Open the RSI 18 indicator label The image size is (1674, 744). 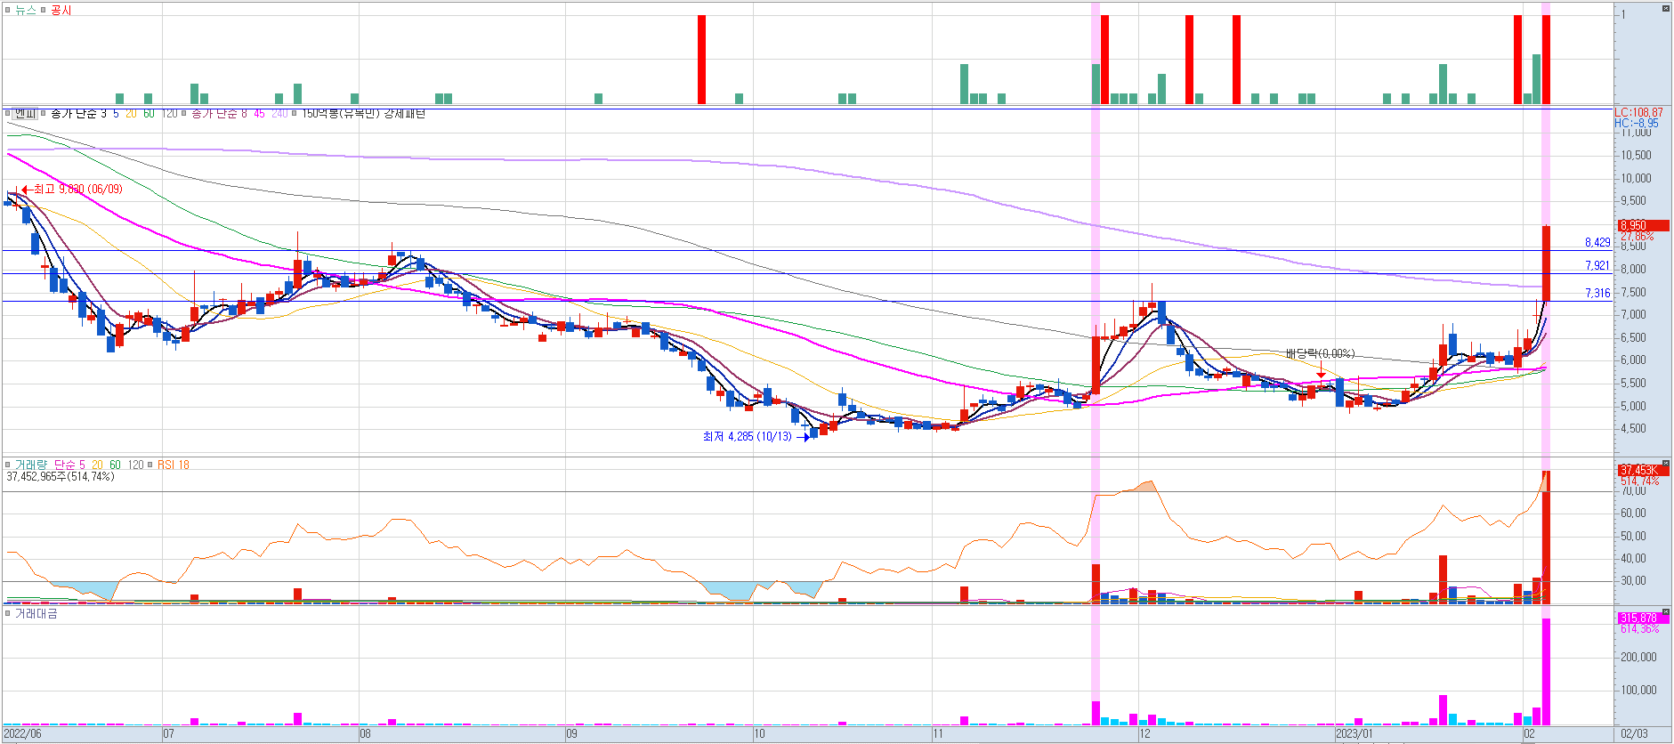174,465
